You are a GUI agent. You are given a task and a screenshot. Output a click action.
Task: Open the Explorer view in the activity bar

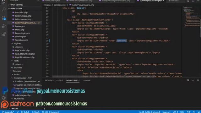point(3,2)
